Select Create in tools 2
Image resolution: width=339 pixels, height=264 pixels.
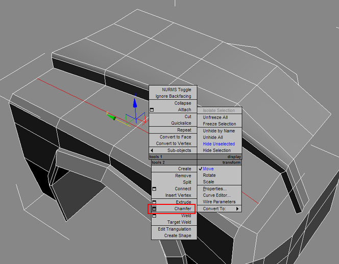tap(184, 169)
